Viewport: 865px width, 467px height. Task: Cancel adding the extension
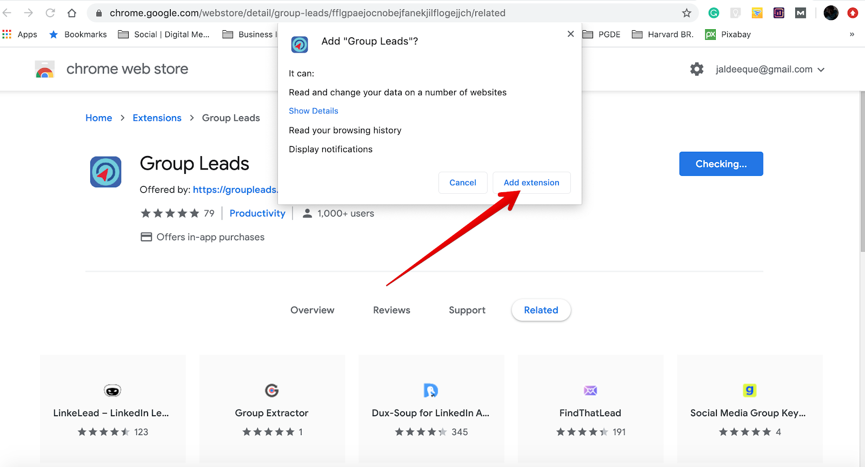pyautogui.click(x=463, y=182)
